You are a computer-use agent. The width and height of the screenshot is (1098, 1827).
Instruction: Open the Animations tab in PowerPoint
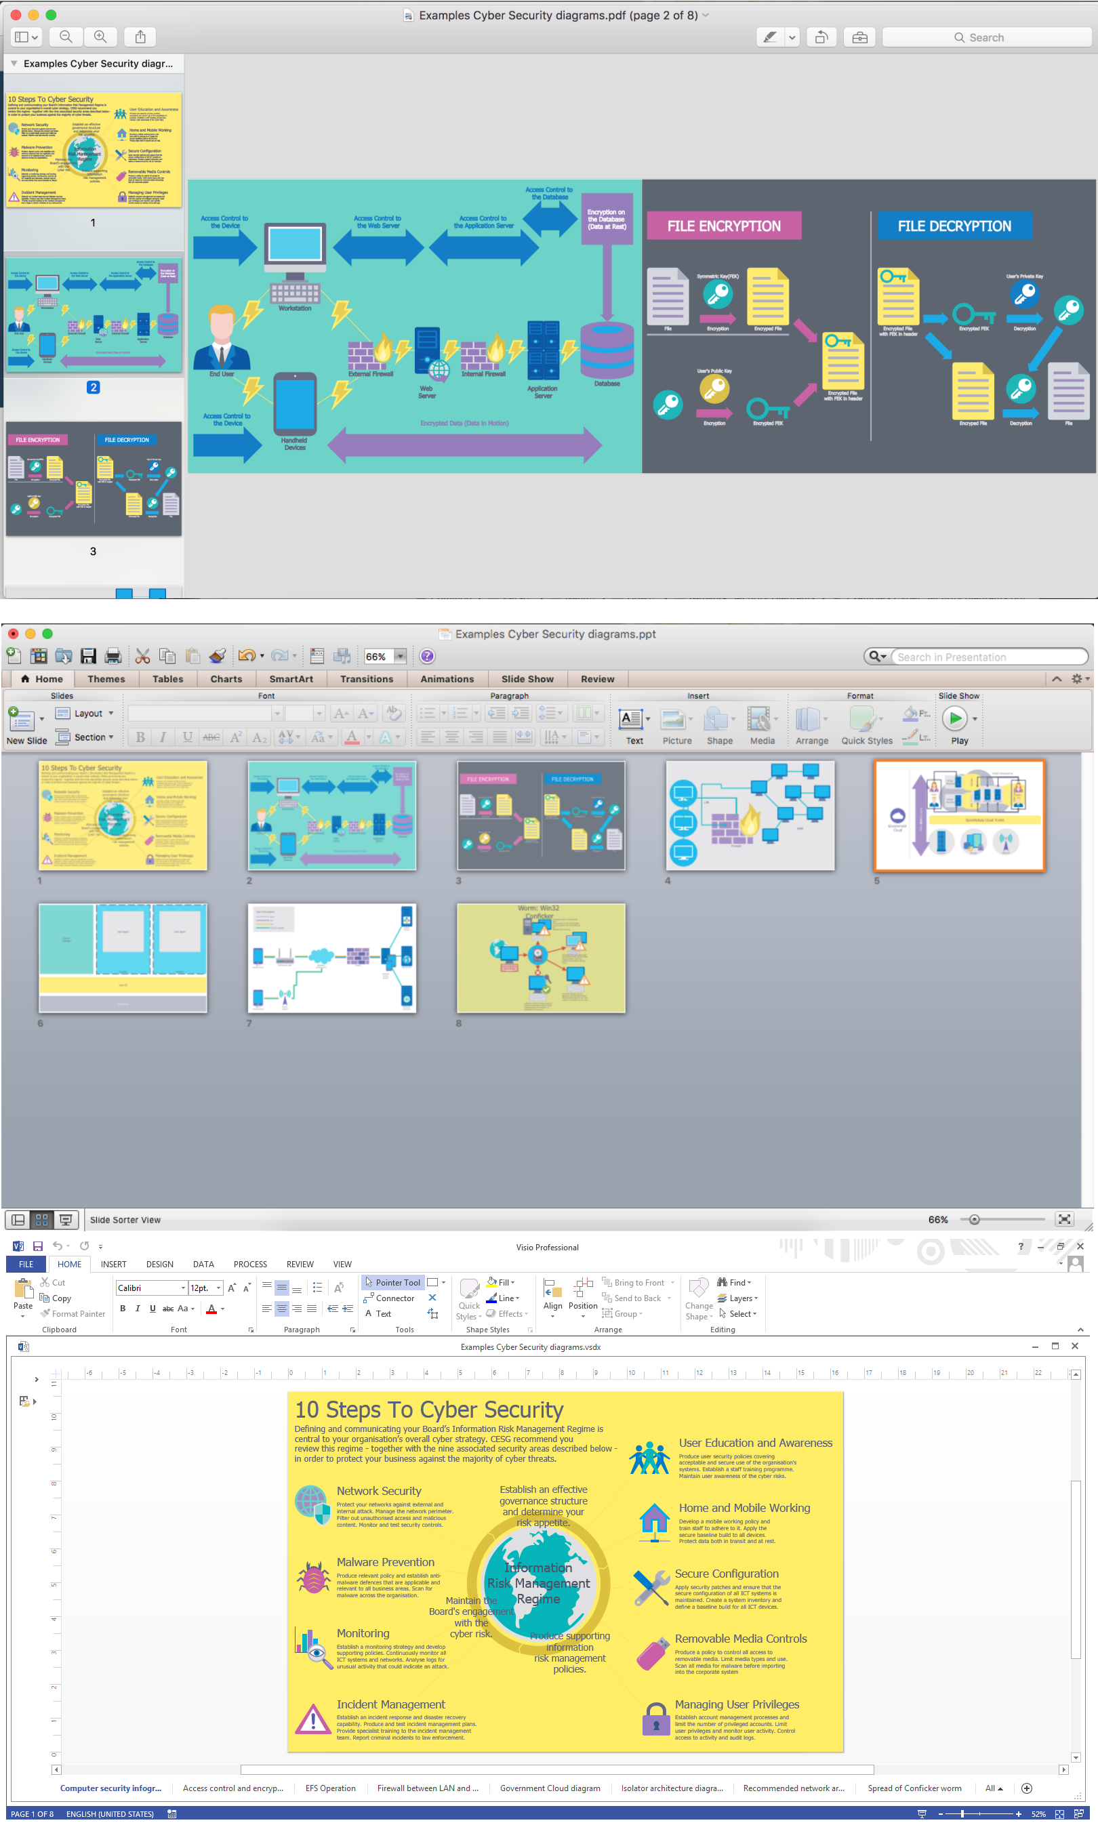[447, 679]
